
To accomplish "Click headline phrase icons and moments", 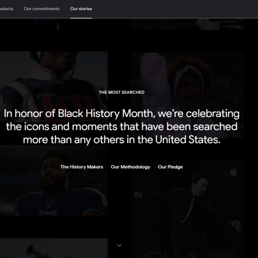I will 71,126.
